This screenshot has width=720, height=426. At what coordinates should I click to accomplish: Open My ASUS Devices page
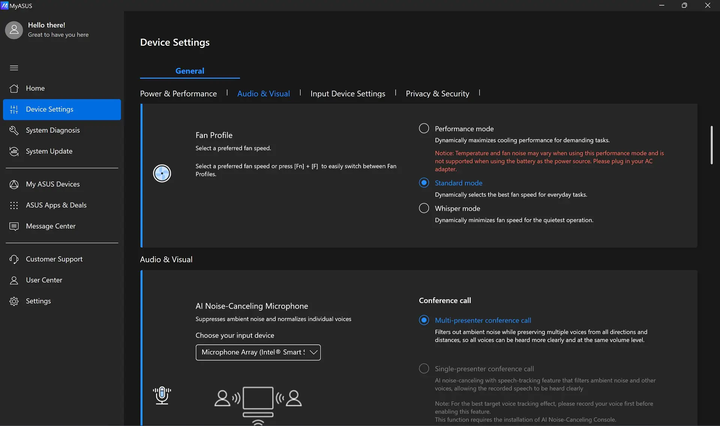(x=62, y=184)
